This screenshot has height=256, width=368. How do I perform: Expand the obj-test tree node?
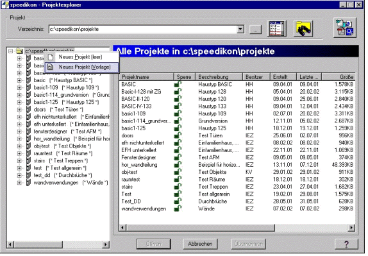coord(19,146)
